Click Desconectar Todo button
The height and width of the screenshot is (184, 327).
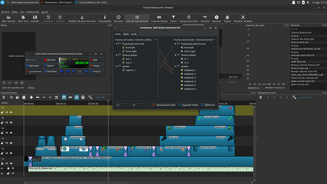coord(164,105)
